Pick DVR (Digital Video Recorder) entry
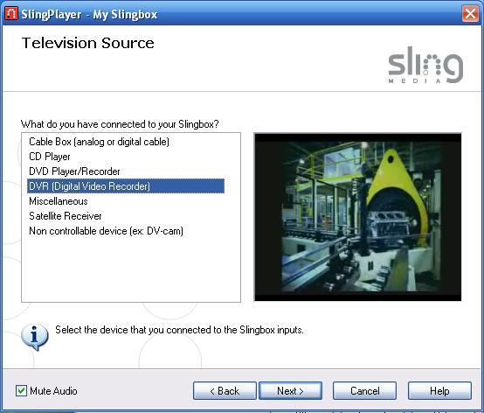 click(126, 186)
